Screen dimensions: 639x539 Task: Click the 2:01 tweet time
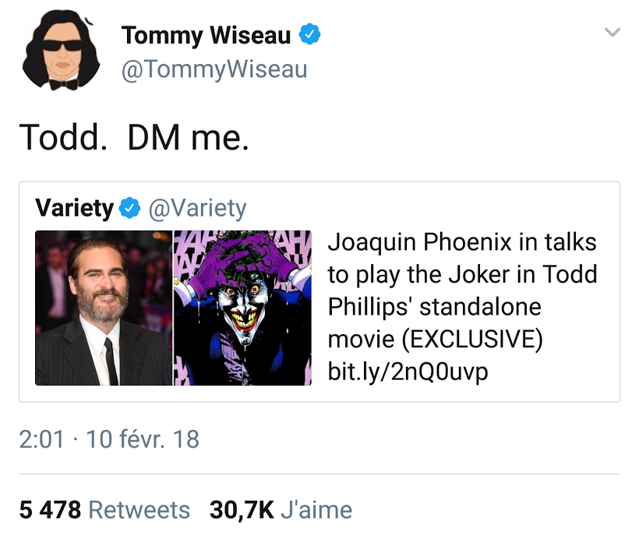tap(41, 439)
